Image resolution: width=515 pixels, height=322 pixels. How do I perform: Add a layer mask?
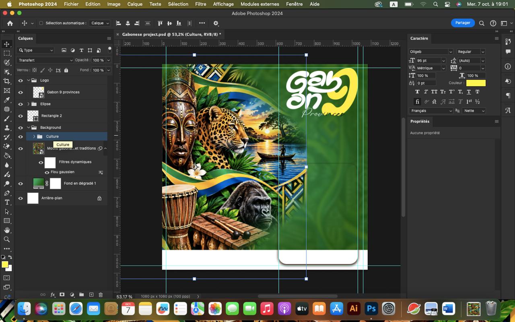coord(62,295)
